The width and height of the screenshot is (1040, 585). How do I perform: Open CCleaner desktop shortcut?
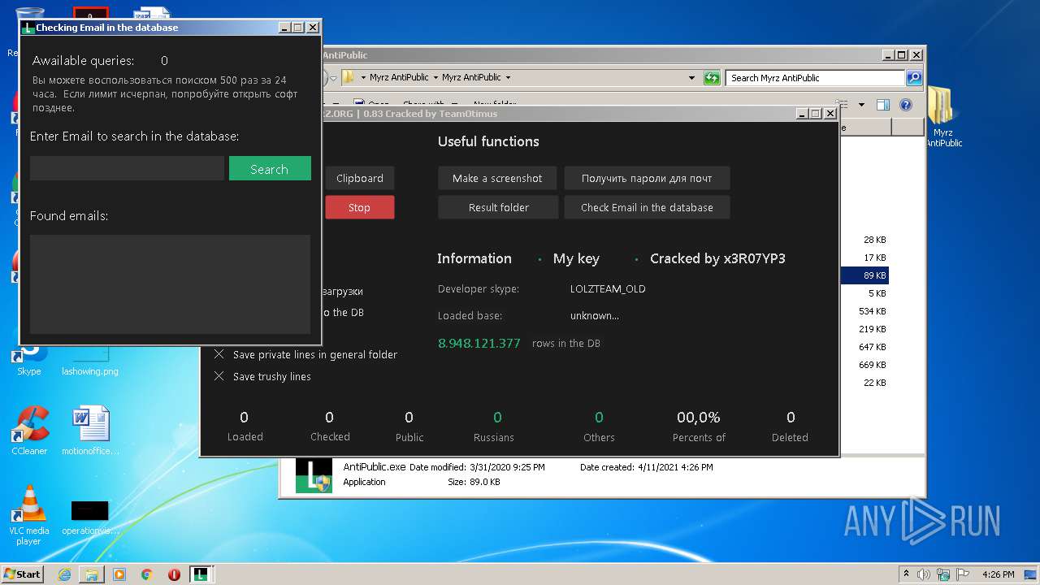click(x=29, y=431)
